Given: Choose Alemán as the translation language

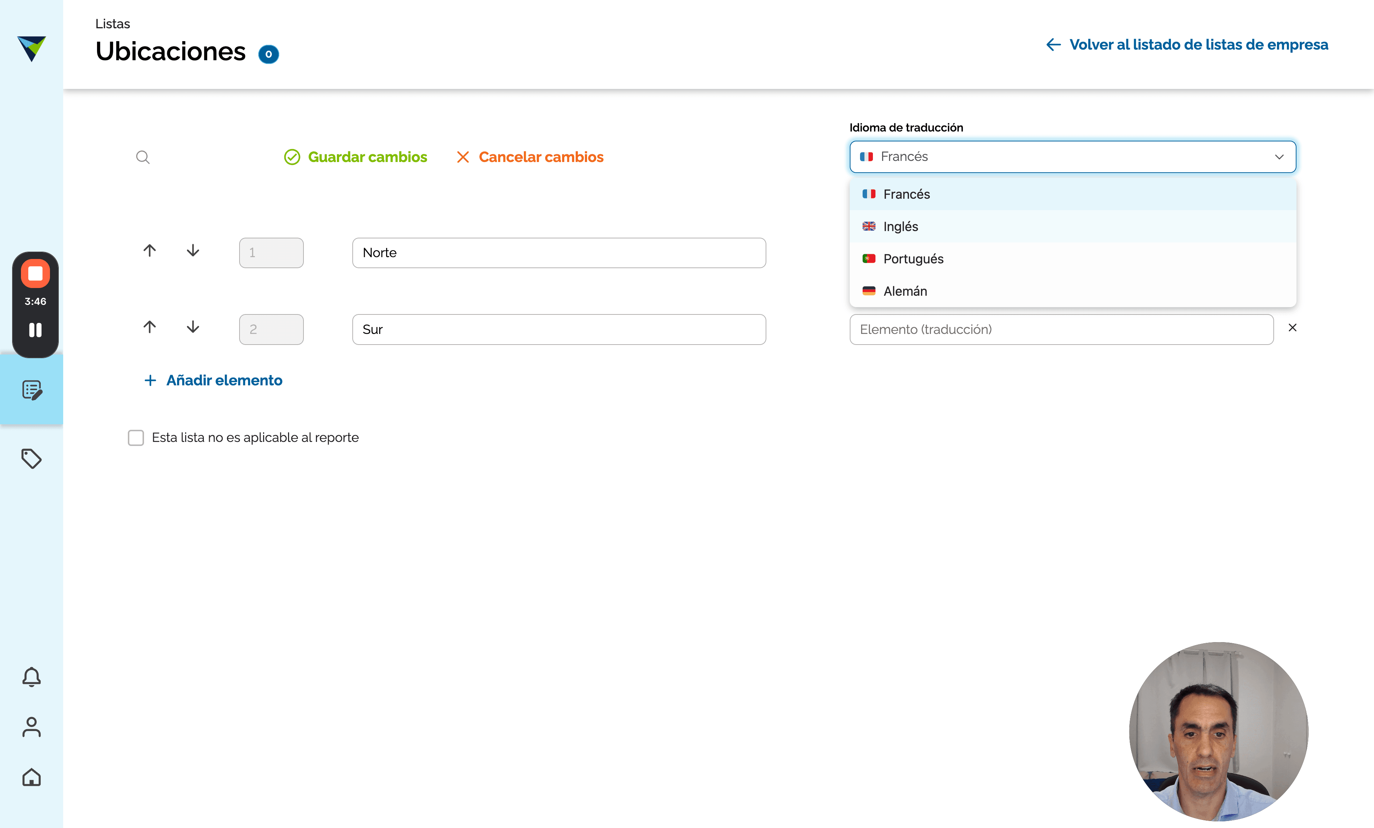Looking at the screenshot, I should pyautogui.click(x=1072, y=291).
